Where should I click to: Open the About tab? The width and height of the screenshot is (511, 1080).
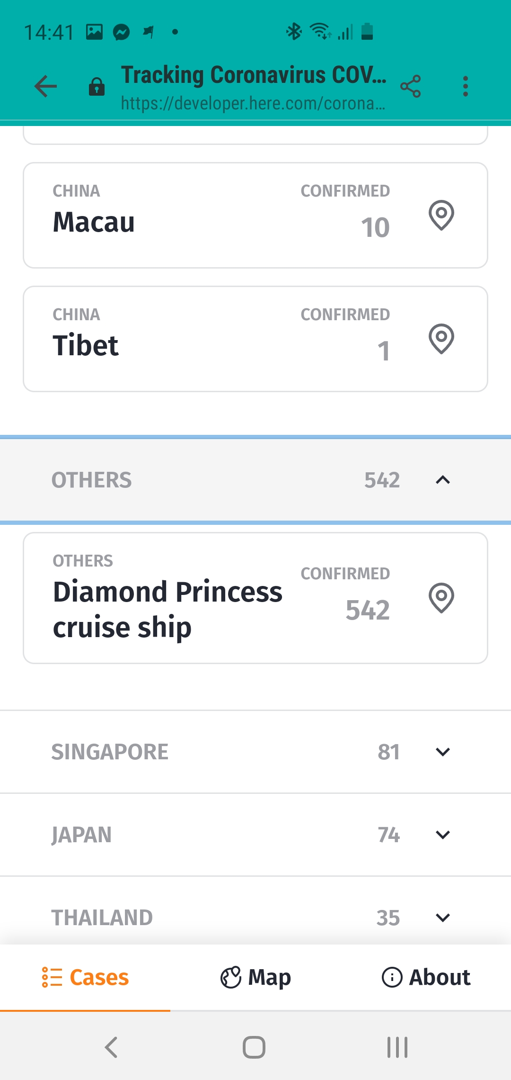pyautogui.click(x=426, y=978)
